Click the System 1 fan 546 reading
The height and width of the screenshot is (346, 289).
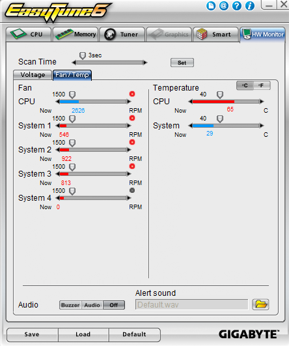[x=64, y=135]
